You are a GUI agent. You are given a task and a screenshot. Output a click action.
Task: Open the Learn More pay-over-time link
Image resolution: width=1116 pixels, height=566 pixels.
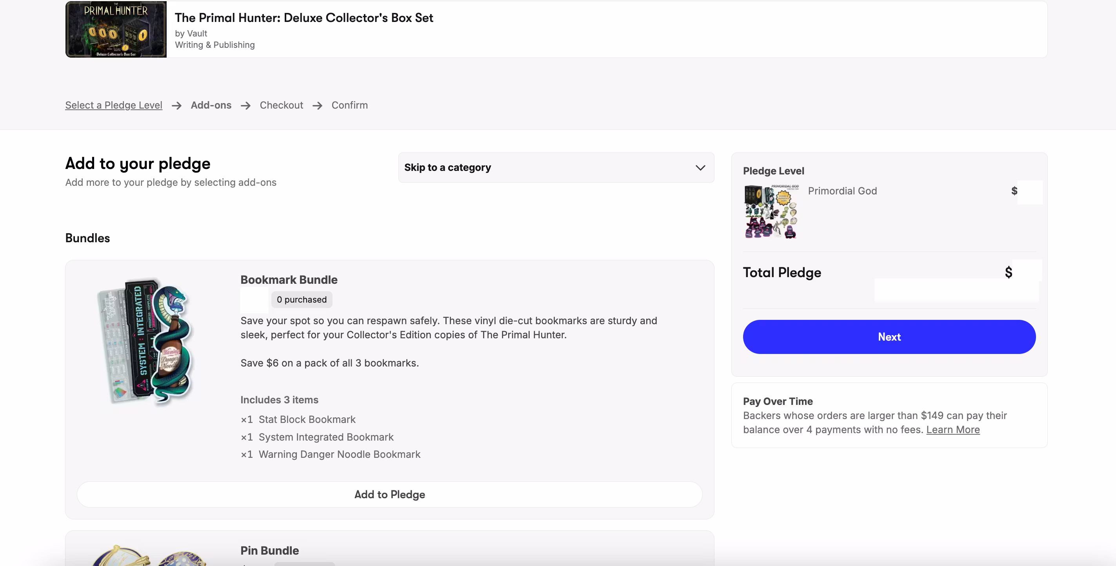(952, 430)
